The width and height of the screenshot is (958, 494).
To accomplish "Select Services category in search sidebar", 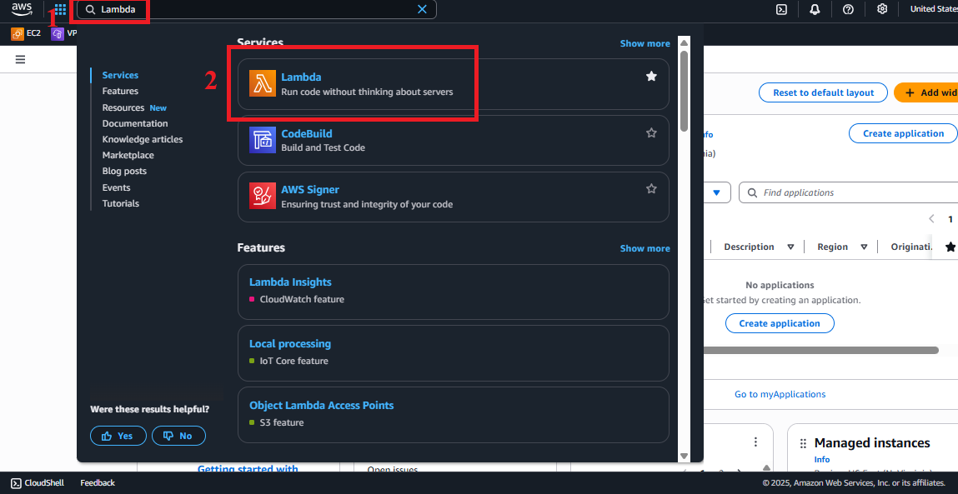I will click(120, 75).
